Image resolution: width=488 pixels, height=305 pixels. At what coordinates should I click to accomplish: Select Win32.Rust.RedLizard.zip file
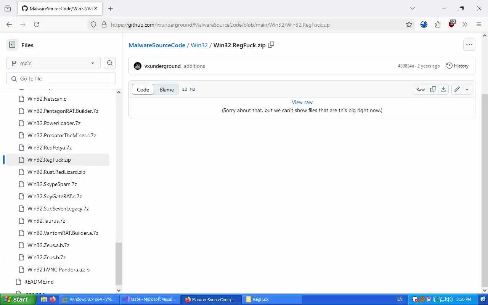[57, 172]
